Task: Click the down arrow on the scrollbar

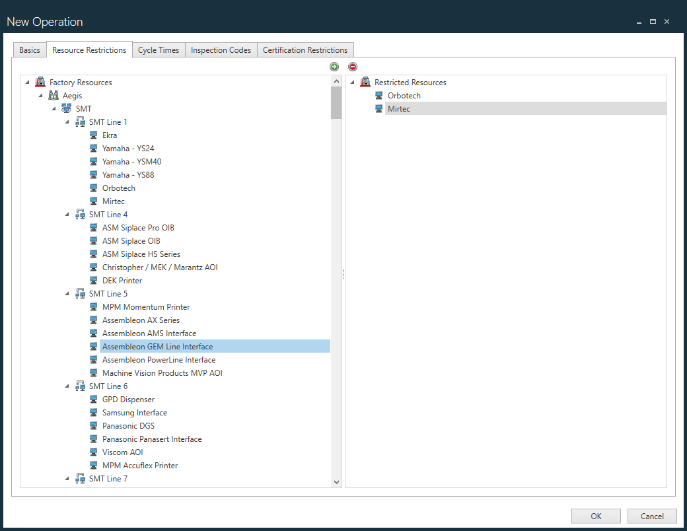Action: [336, 481]
